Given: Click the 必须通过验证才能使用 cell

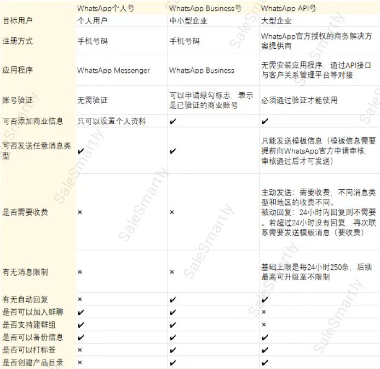Looking at the screenshot, I should click(x=300, y=100).
